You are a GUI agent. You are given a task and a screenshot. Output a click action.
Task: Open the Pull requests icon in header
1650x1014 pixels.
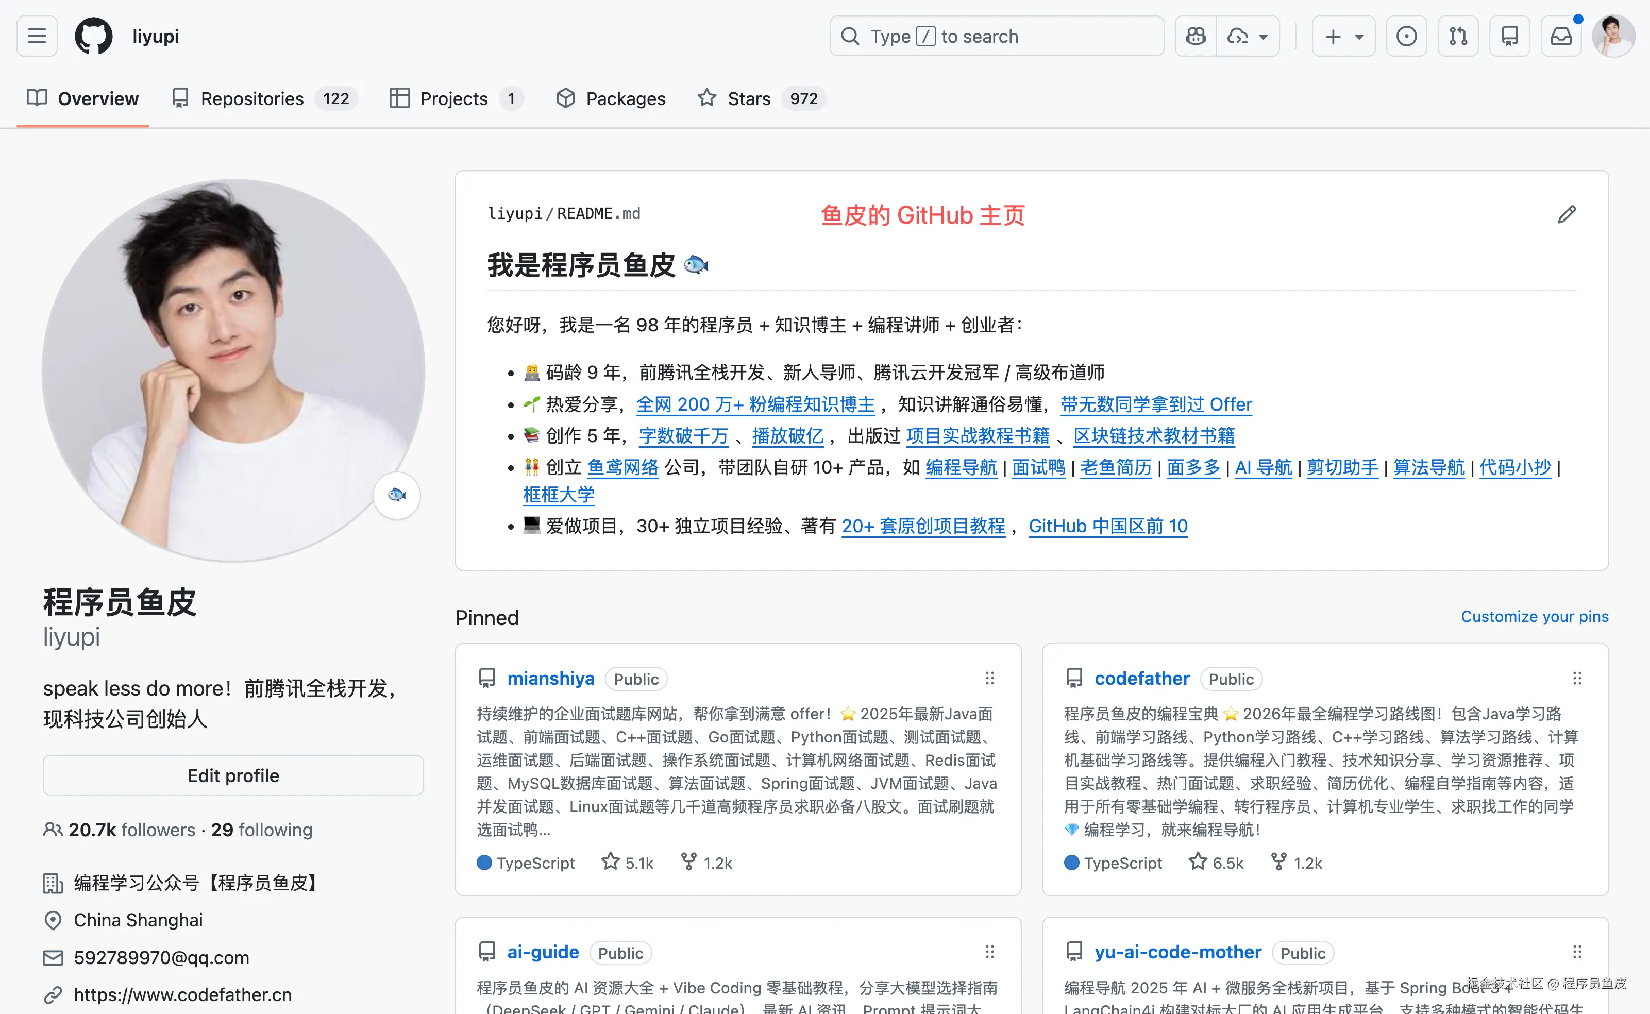coord(1457,36)
